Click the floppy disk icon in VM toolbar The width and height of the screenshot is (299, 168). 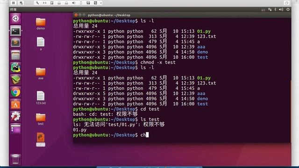[88, 3]
